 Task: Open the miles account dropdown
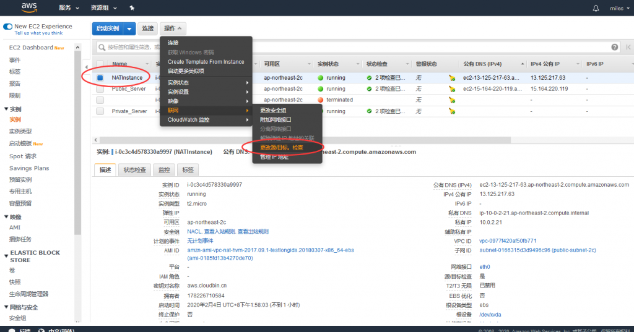coord(619,8)
